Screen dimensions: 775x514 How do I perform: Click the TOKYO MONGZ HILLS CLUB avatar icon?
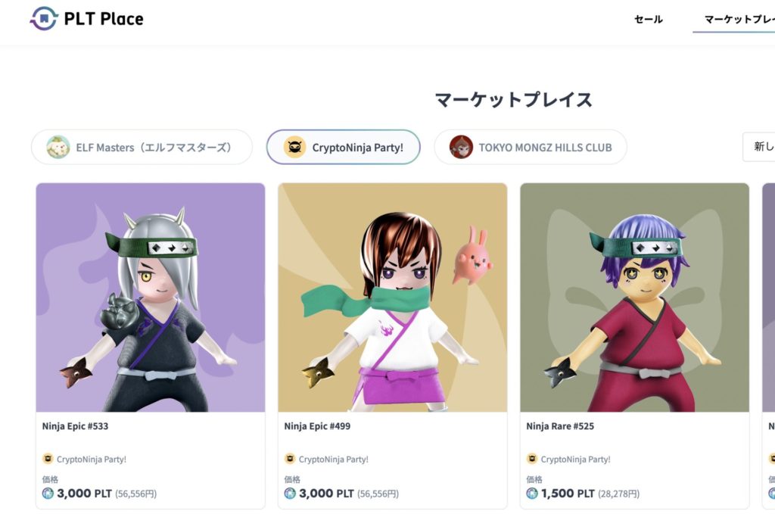[461, 148]
